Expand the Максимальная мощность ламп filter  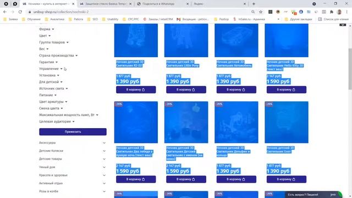tap(69, 115)
